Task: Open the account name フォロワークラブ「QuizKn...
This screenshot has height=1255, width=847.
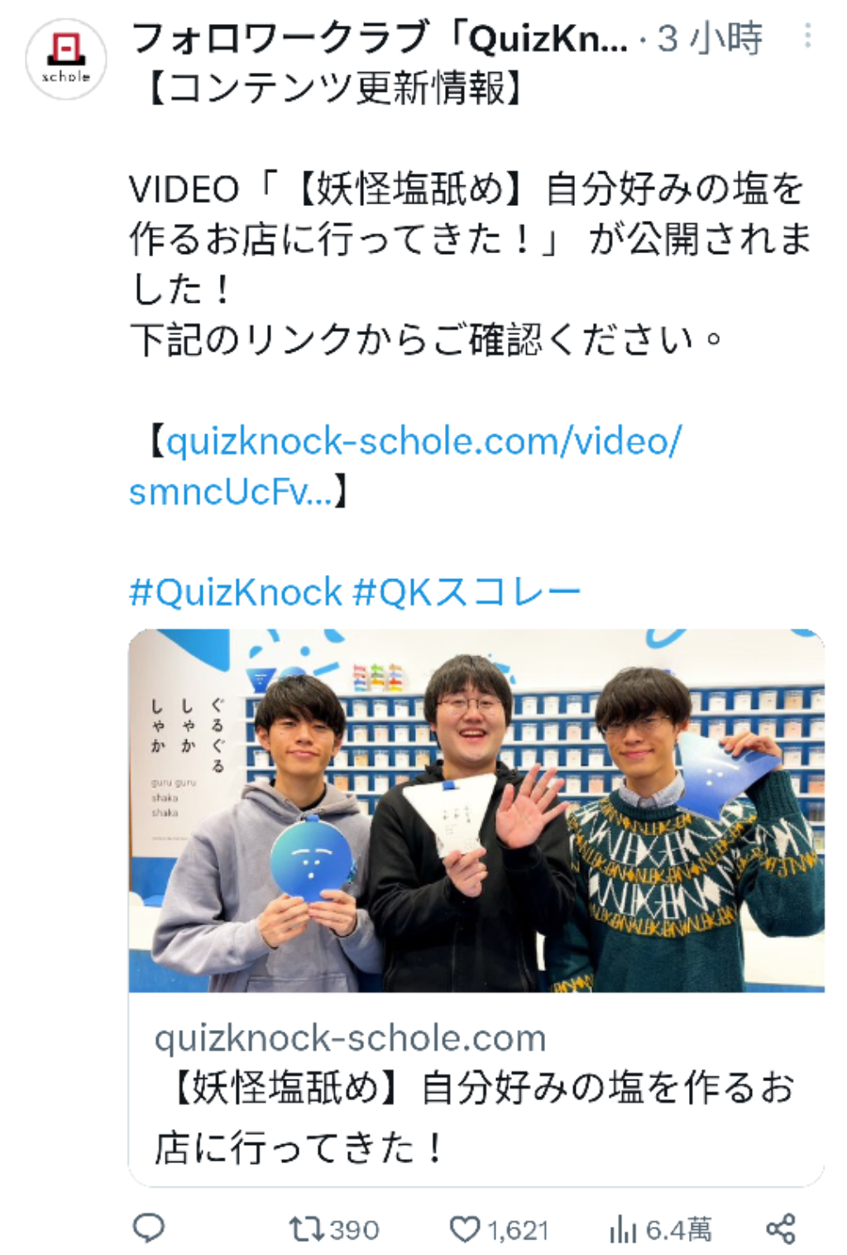Action: pyautogui.click(x=379, y=38)
